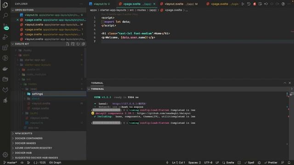This screenshot has width=294, height=165.
Task: Click the 'Welcome, {data.user.name}' line
Action: [x=128, y=38]
